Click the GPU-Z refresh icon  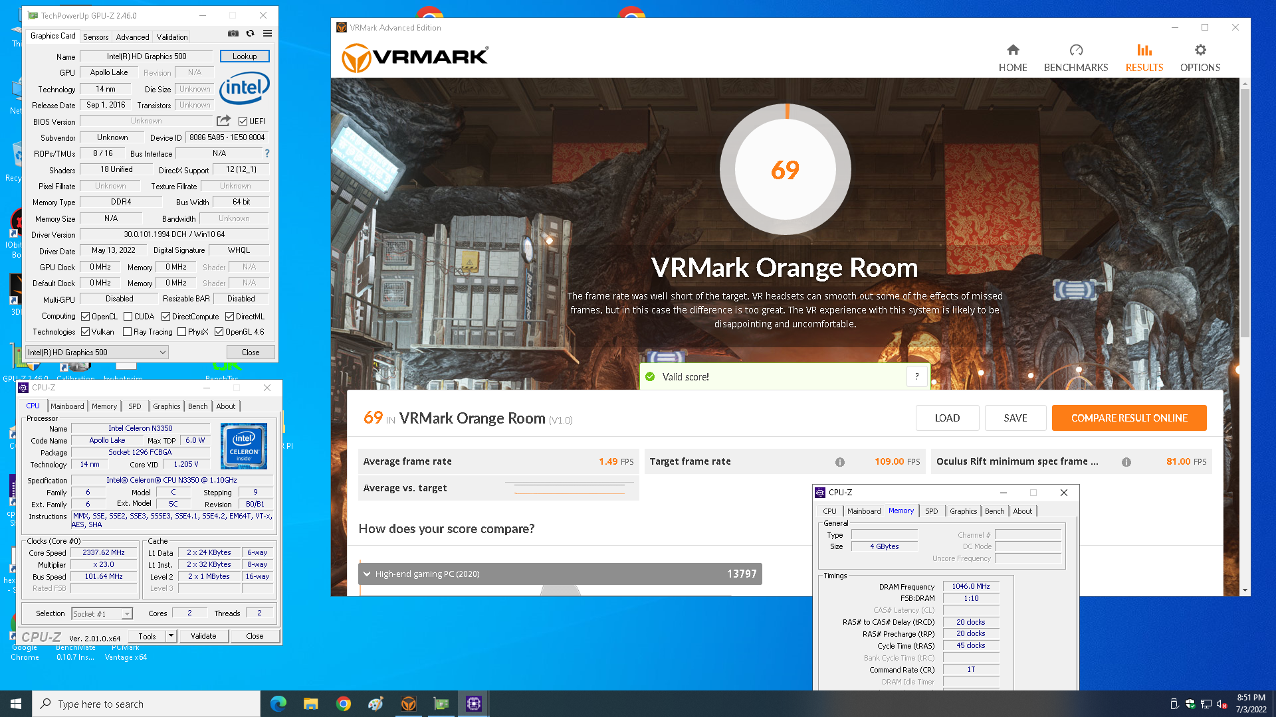(250, 33)
